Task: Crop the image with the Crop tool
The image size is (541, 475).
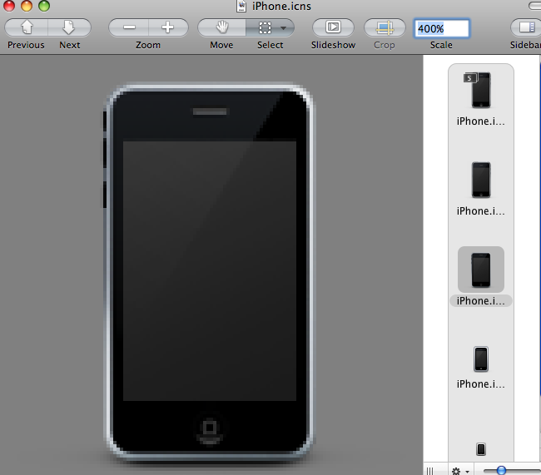Action: point(385,27)
